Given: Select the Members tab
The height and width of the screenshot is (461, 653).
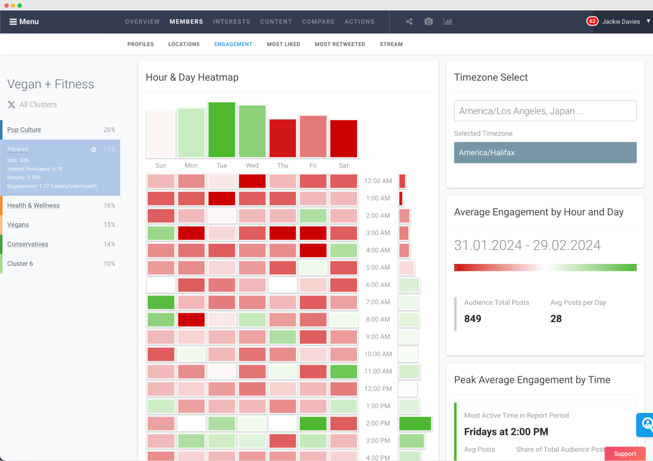Looking at the screenshot, I should point(186,22).
